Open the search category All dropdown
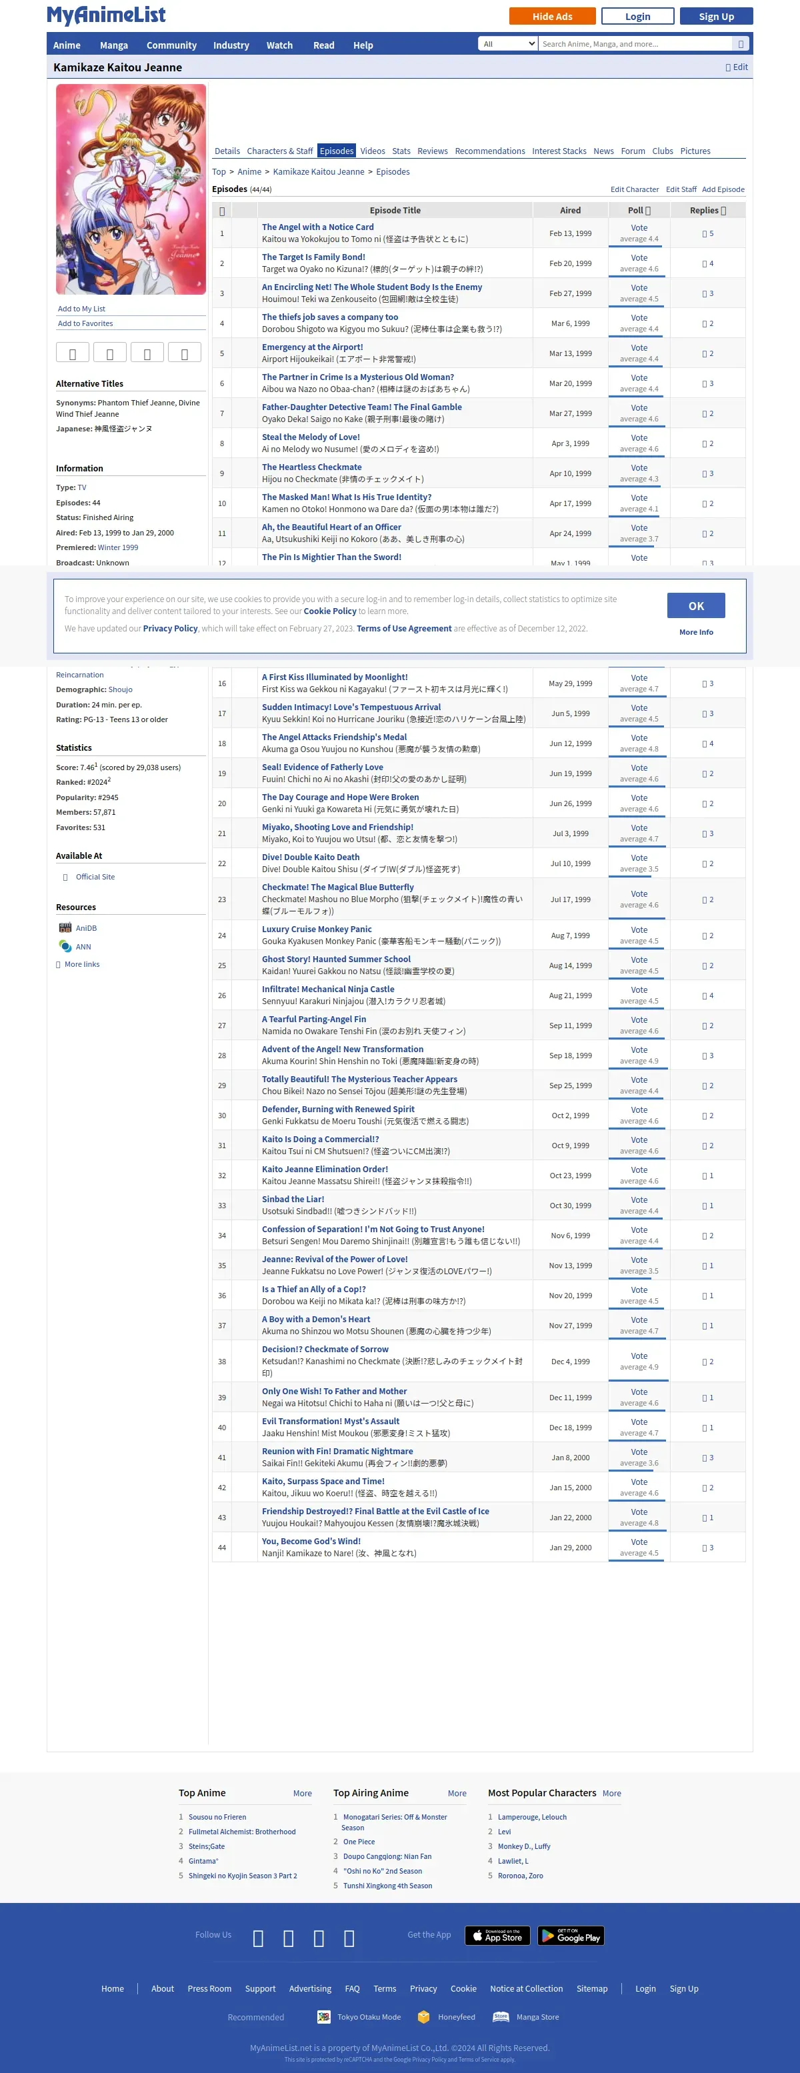The image size is (800, 2073). 508,44
